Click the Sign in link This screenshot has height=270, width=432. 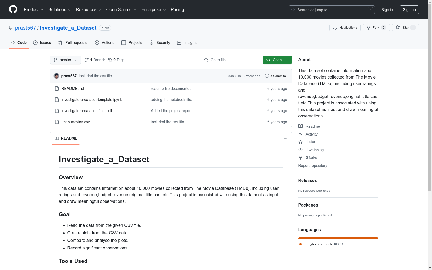pos(387,10)
